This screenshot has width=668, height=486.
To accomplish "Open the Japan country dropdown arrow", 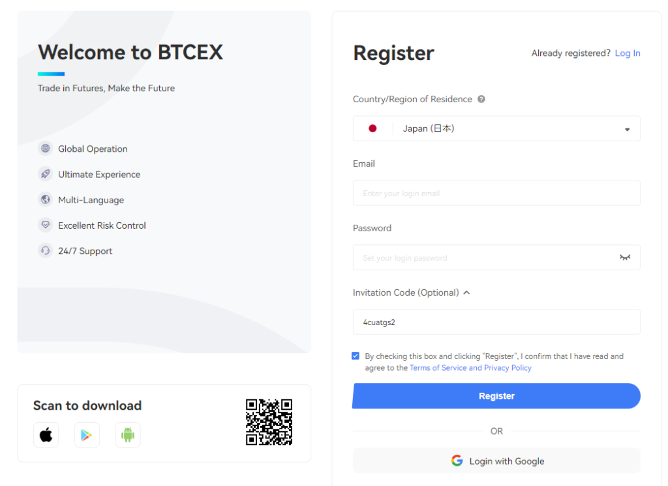I will pos(627,130).
